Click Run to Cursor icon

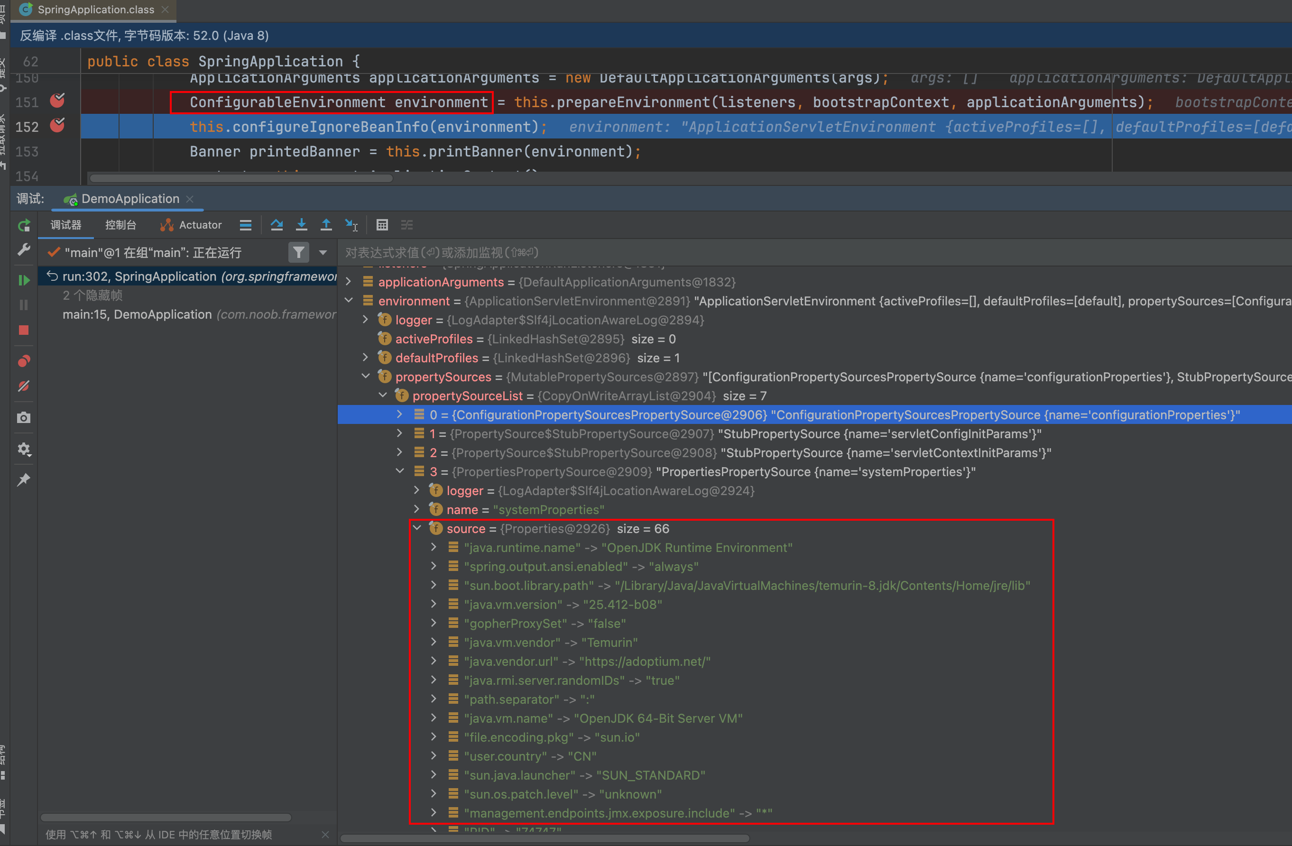pos(351,225)
